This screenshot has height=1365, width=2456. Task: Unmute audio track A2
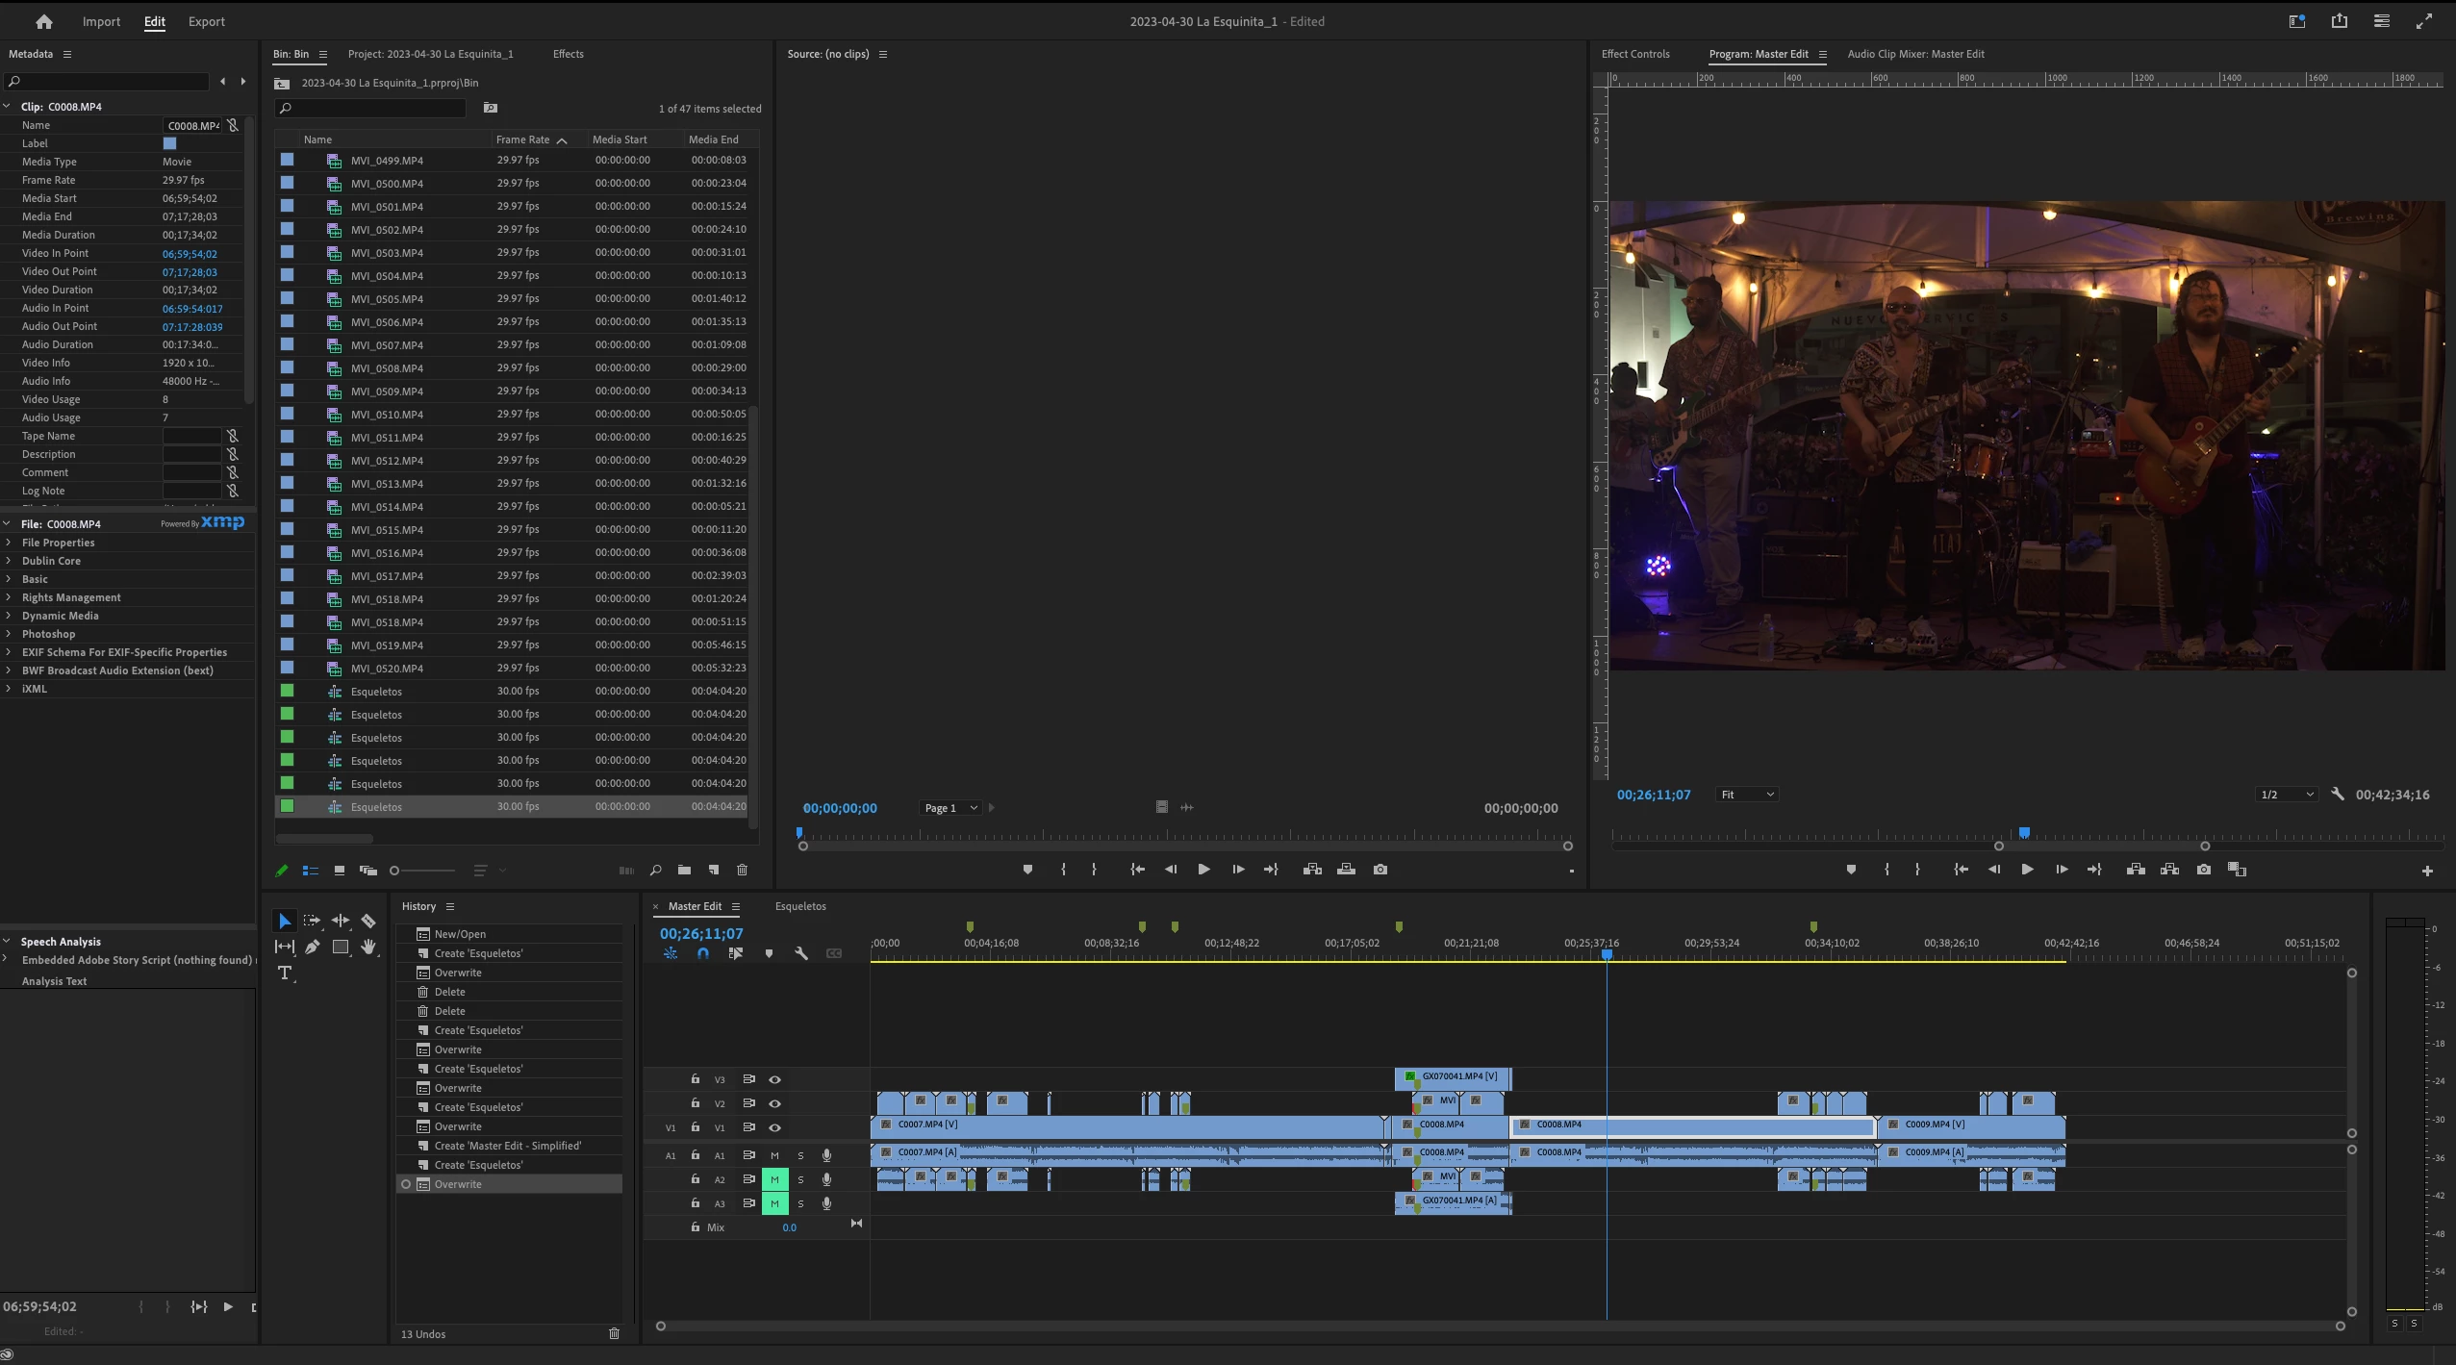point(774,1179)
